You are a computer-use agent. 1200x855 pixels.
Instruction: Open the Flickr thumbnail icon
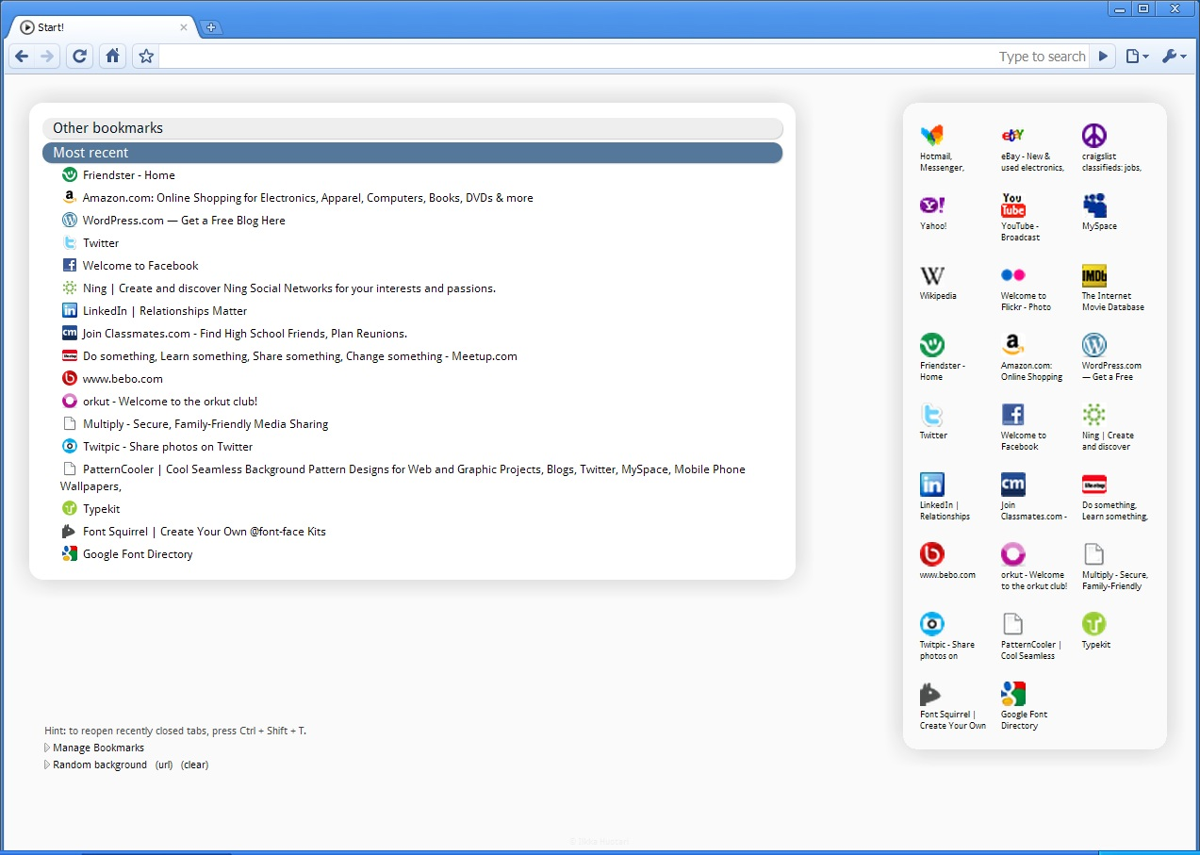tap(1013, 274)
